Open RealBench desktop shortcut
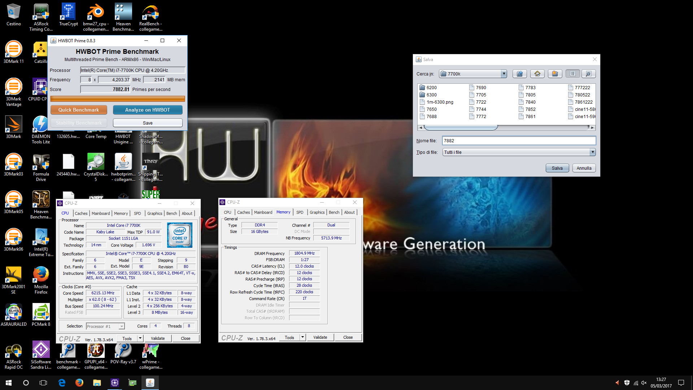The width and height of the screenshot is (693, 390). tap(151, 17)
